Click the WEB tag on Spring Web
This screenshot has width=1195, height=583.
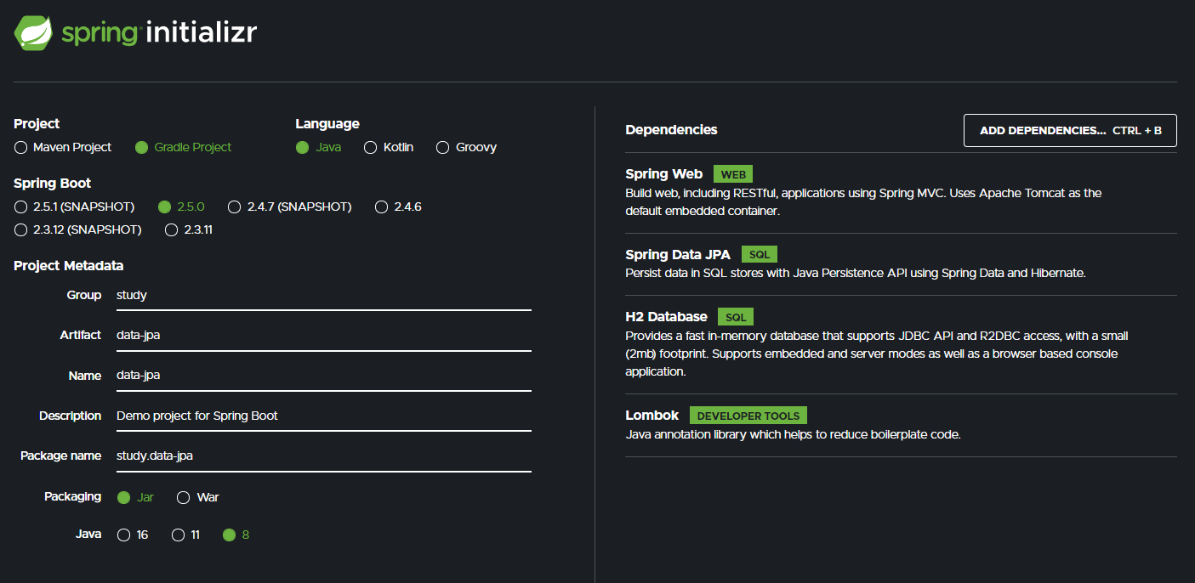tap(733, 174)
